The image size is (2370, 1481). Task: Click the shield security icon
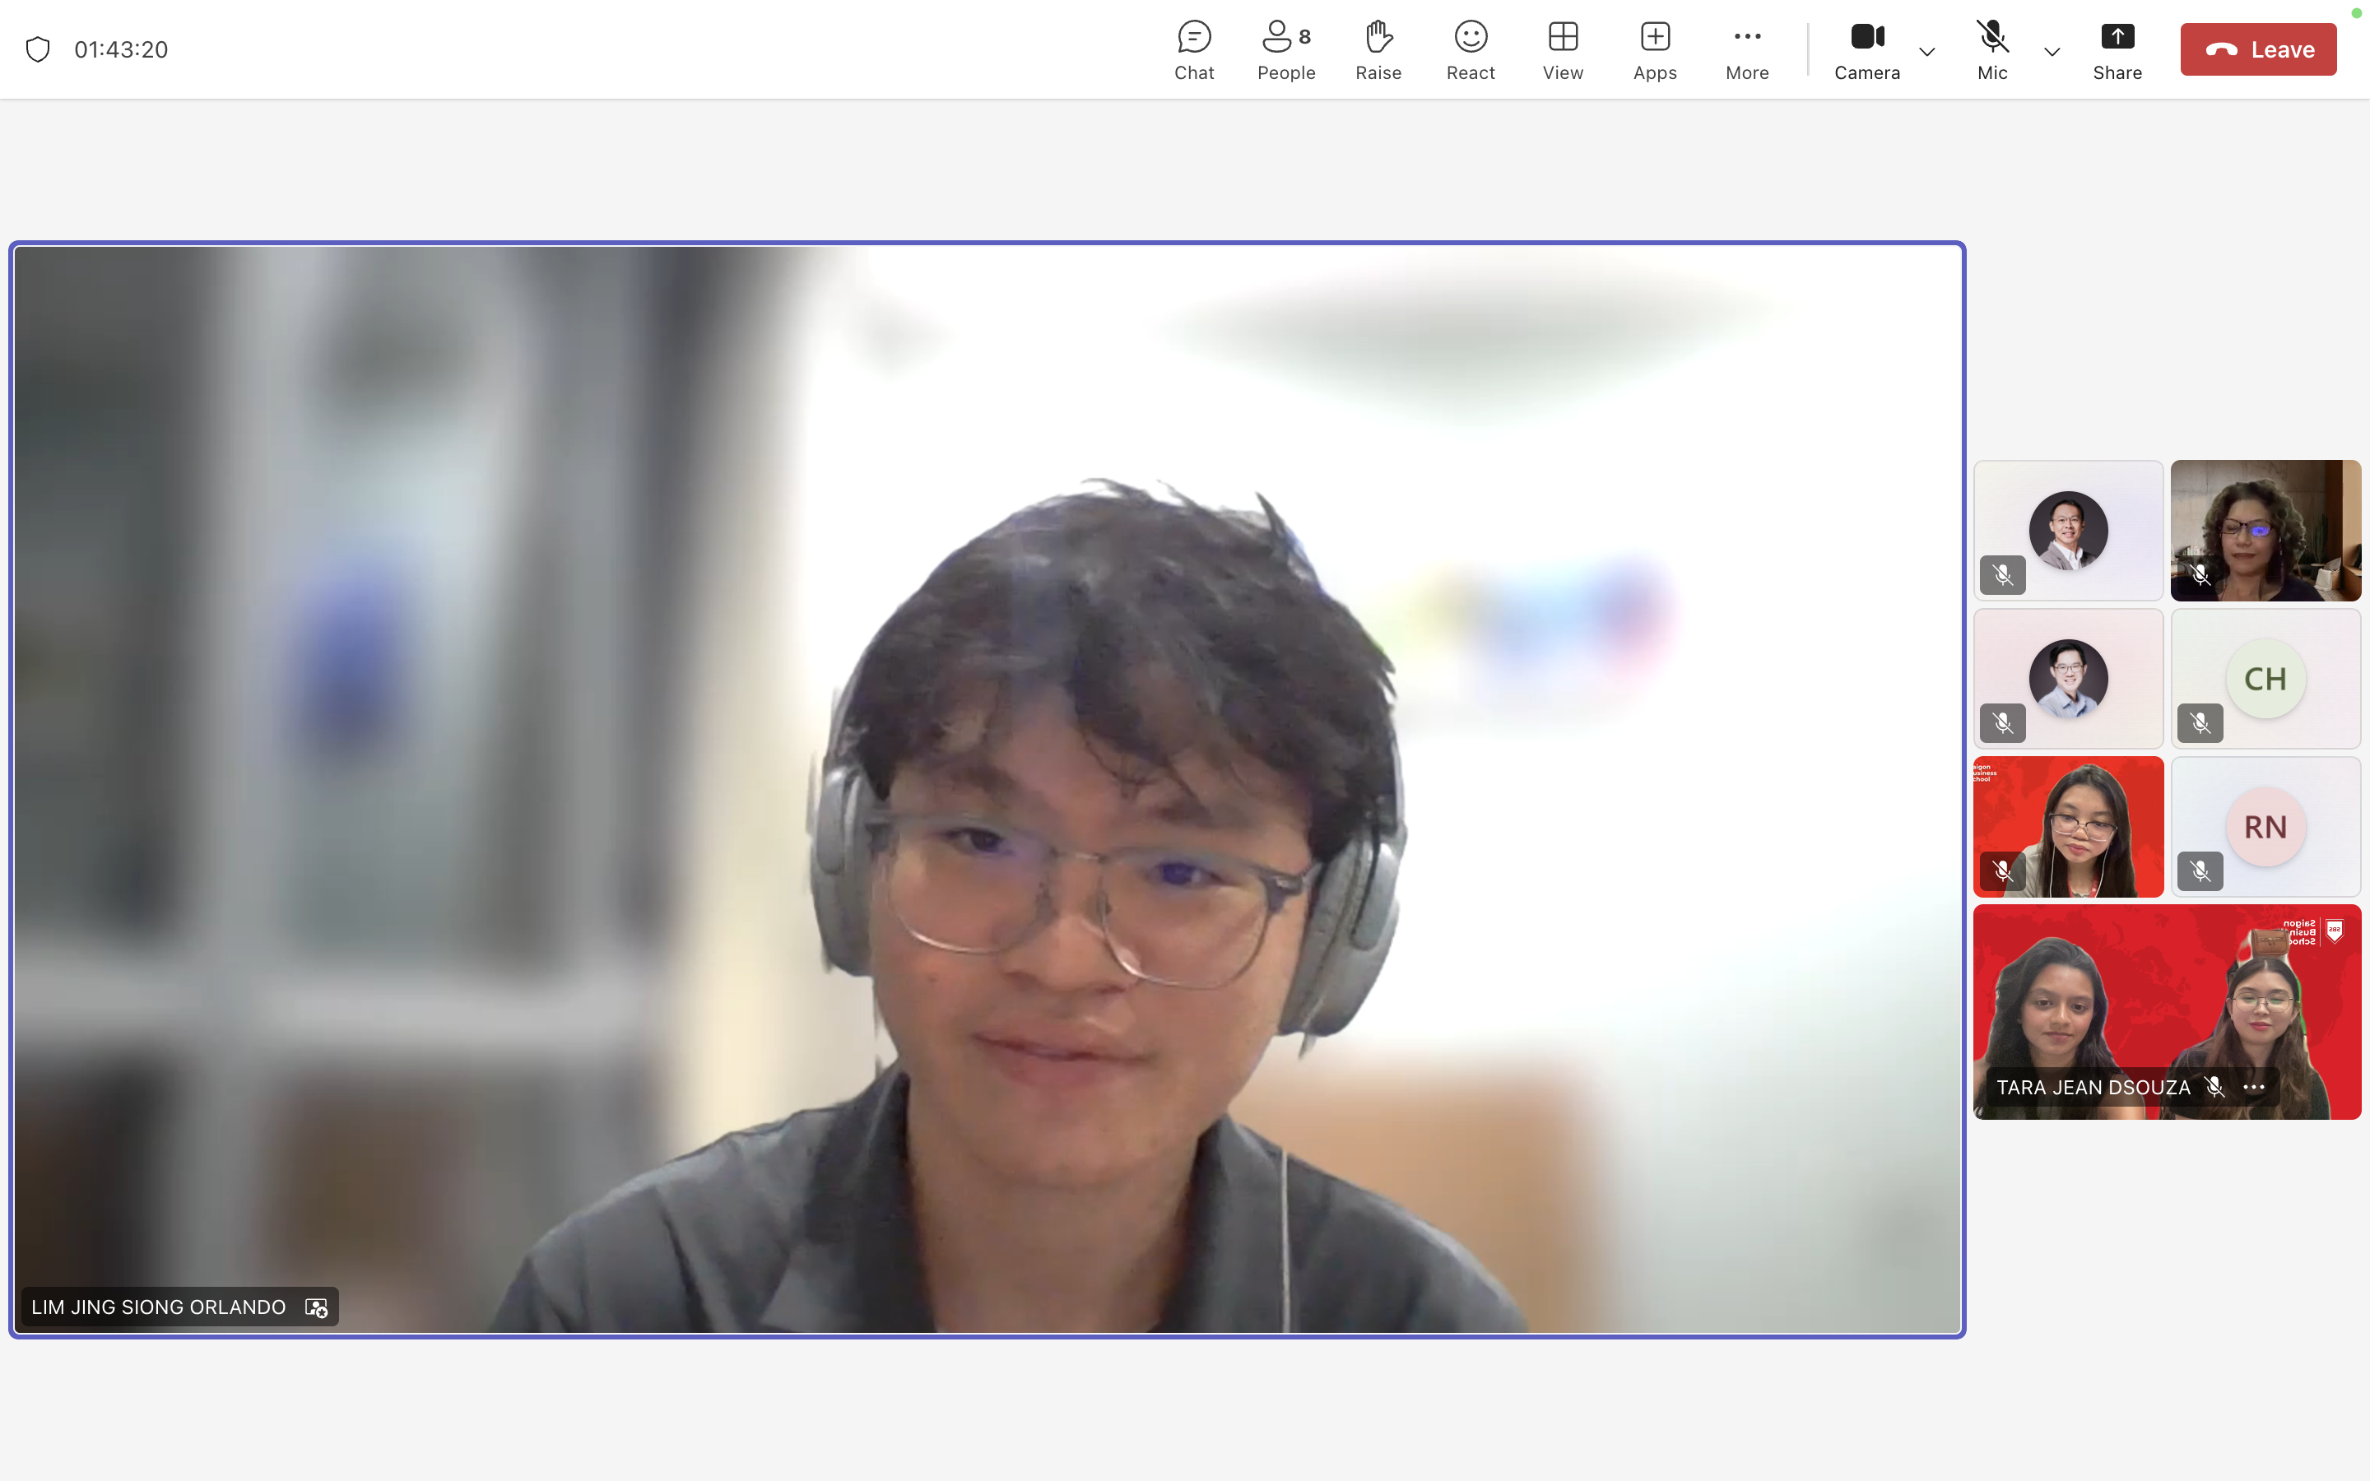pyautogui.click(x=38, y=49)
